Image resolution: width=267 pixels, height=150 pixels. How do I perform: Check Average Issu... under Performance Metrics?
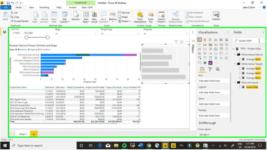[240, 59]
